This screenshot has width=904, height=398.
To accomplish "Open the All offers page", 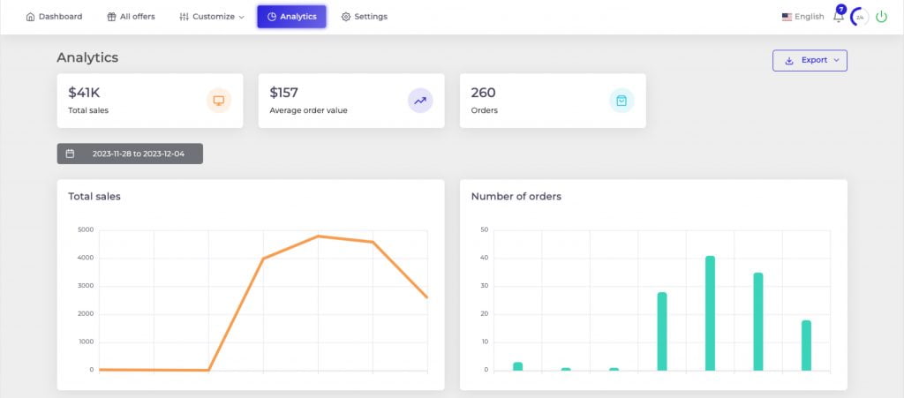I will pos(131,17).
